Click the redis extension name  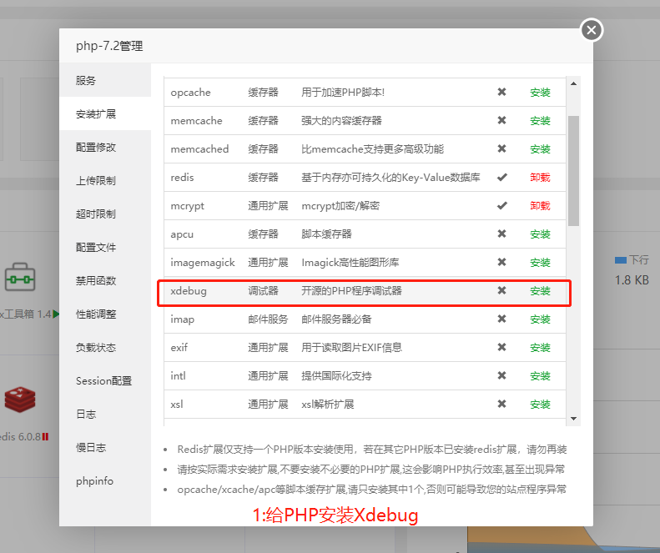coord(182,177)
